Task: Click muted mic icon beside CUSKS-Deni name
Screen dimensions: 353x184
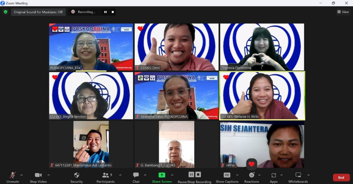Action: 137,68
